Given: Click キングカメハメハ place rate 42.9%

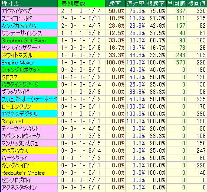Looking at the screenshot, I should coord(158,26).
